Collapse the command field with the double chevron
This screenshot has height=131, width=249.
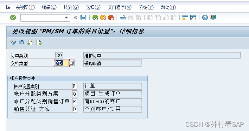pyautogui.click(x=75, y=18)
